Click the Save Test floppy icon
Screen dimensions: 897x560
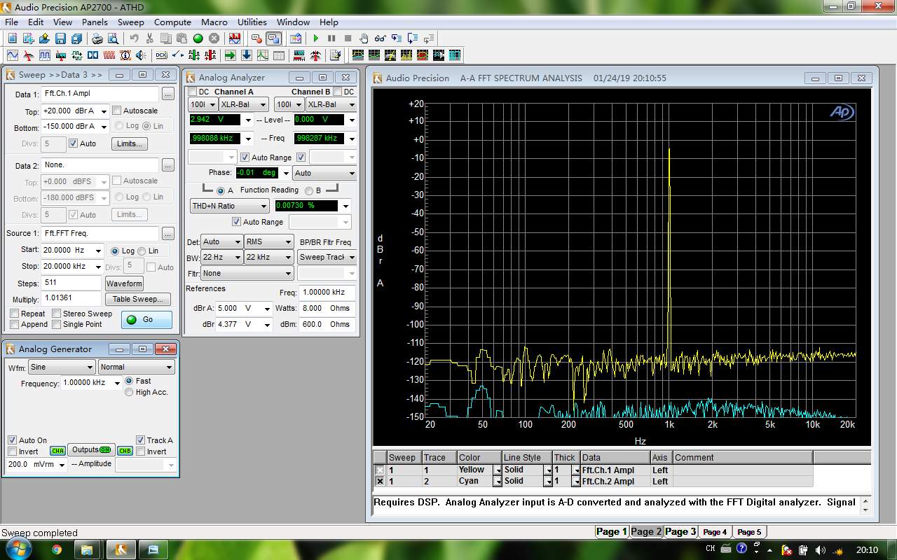click(x=60, y=38)
